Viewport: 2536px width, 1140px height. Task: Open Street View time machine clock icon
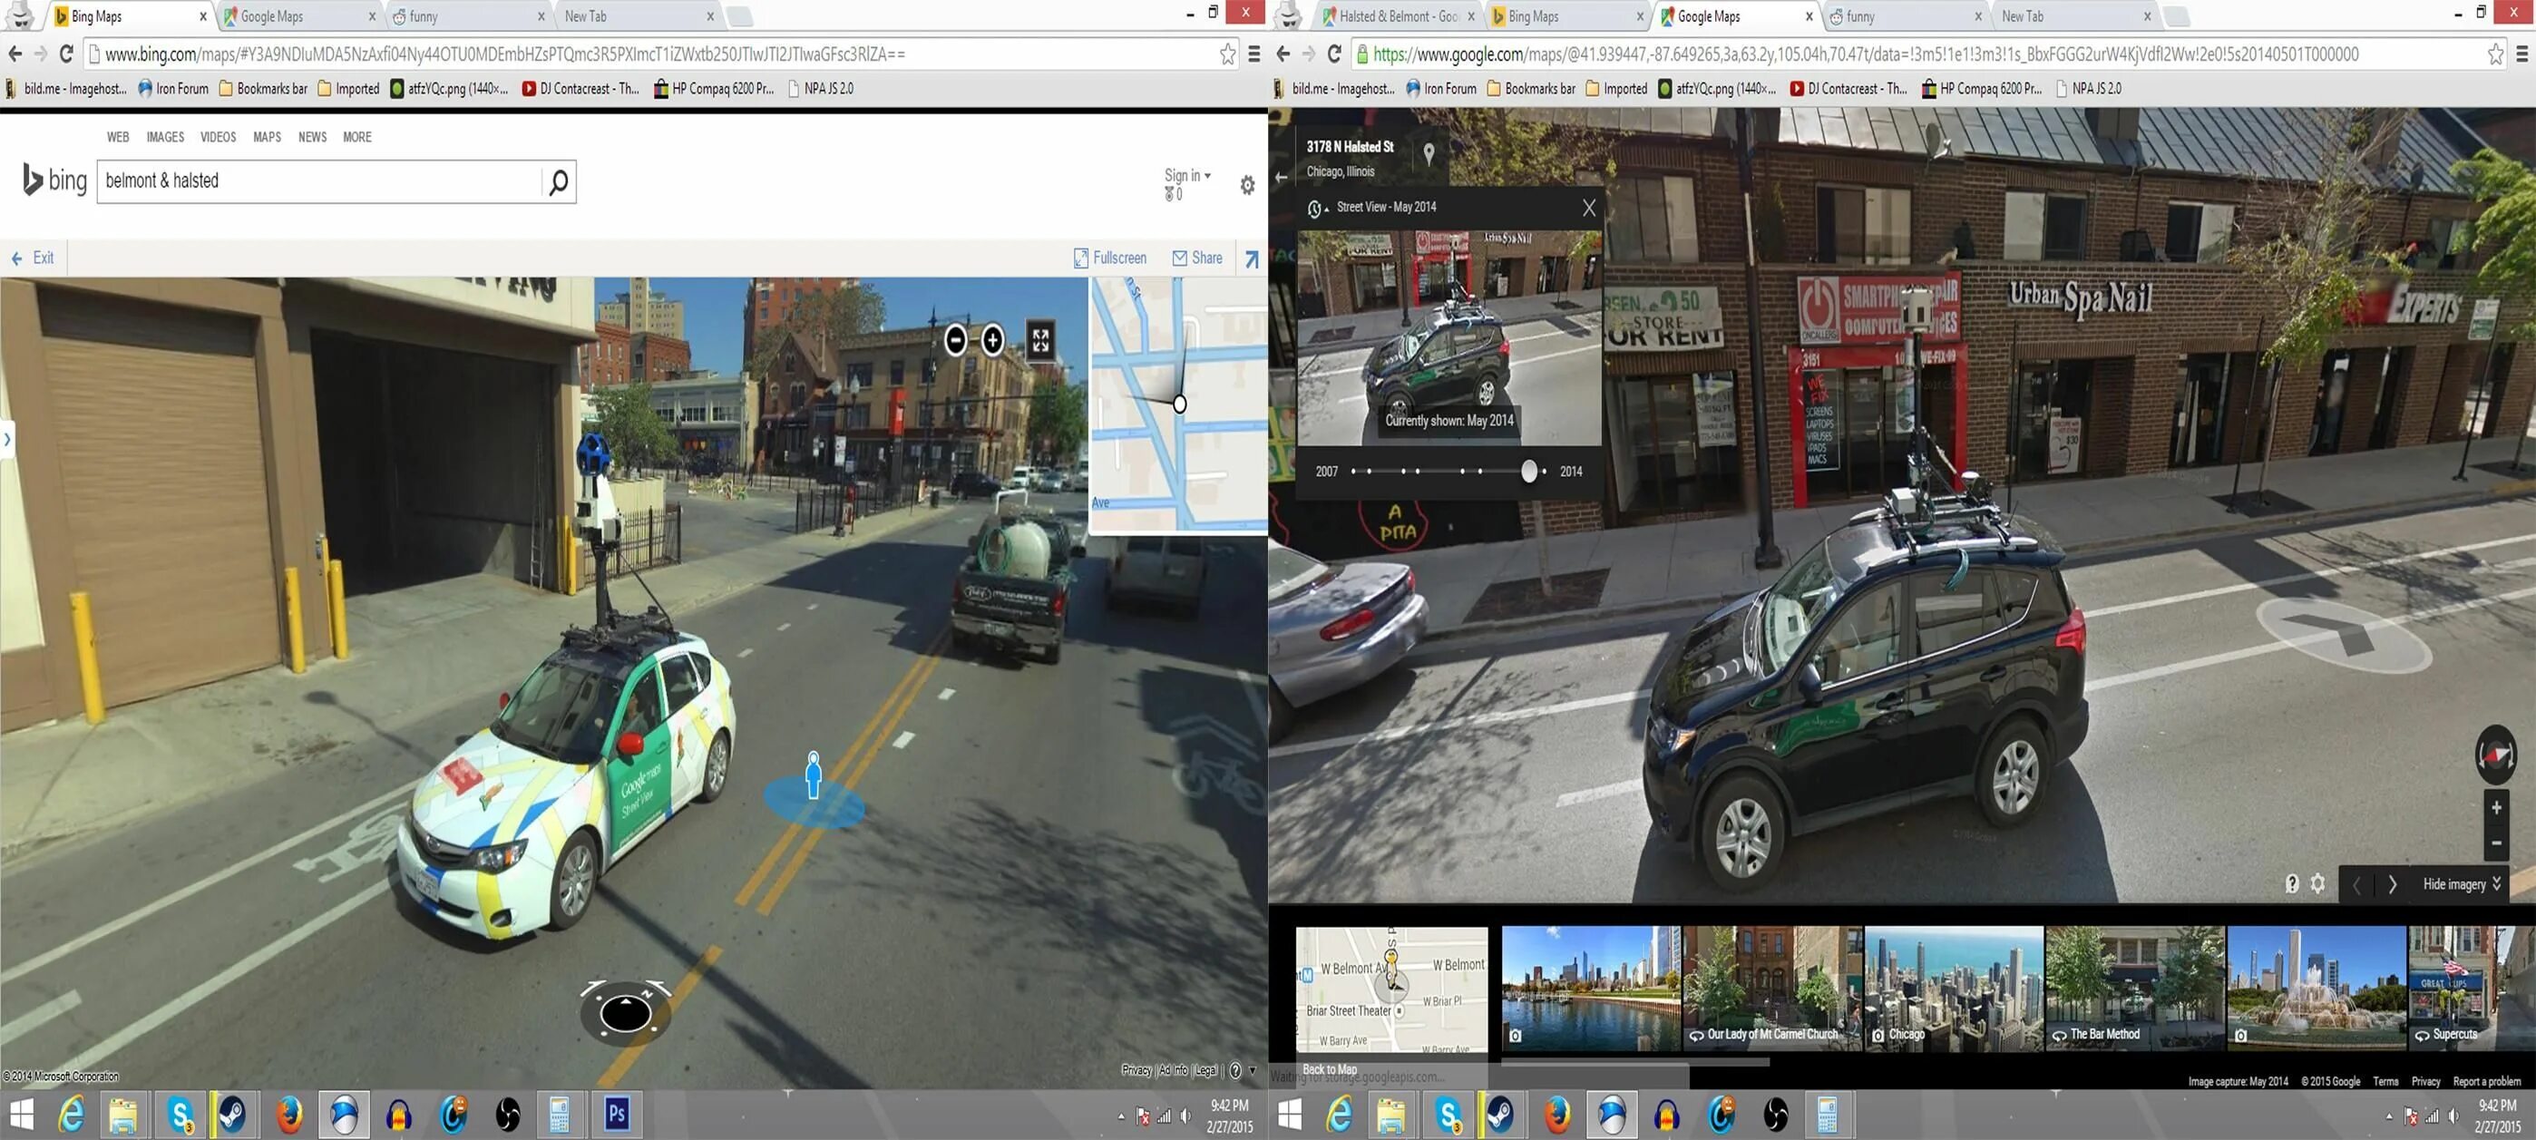click(1314, 209)
